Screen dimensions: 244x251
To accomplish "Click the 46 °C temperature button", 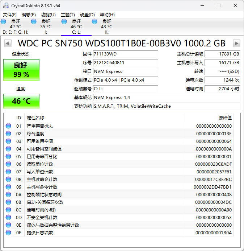I will pyautogui.click(x=21, y=101).
